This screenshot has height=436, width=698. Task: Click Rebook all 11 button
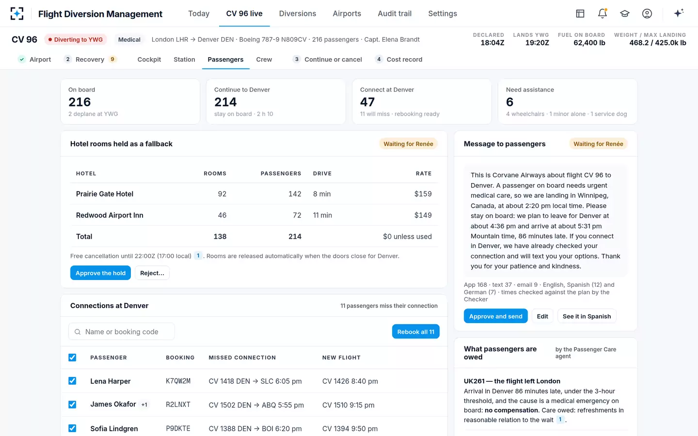(x=416, y=332)
